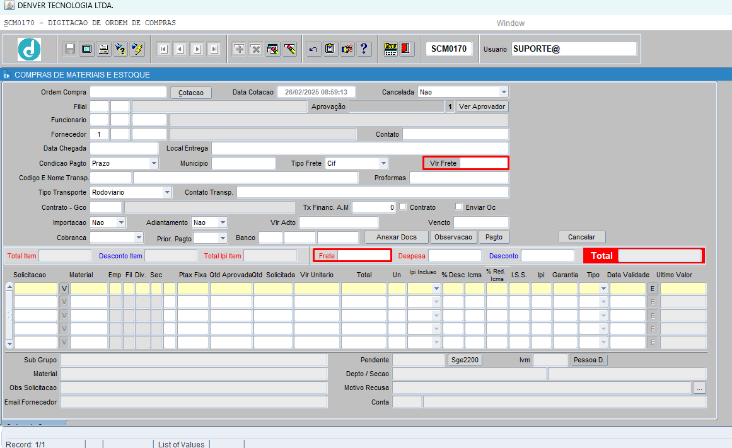Click the Cancelar button
This screenshot has width=732, height=448.
(x=582, y=237)
